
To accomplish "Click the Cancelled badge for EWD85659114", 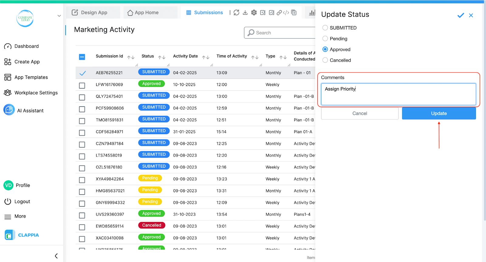I will click(x=152, y=225).
